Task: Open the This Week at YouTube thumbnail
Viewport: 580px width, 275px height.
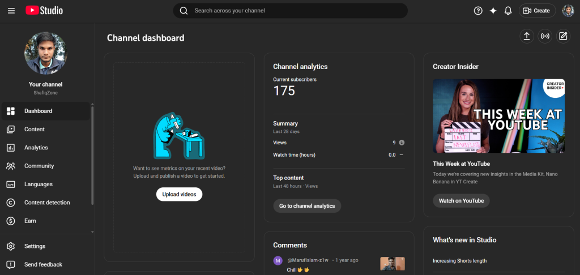Action: click(x=498, y=116)
